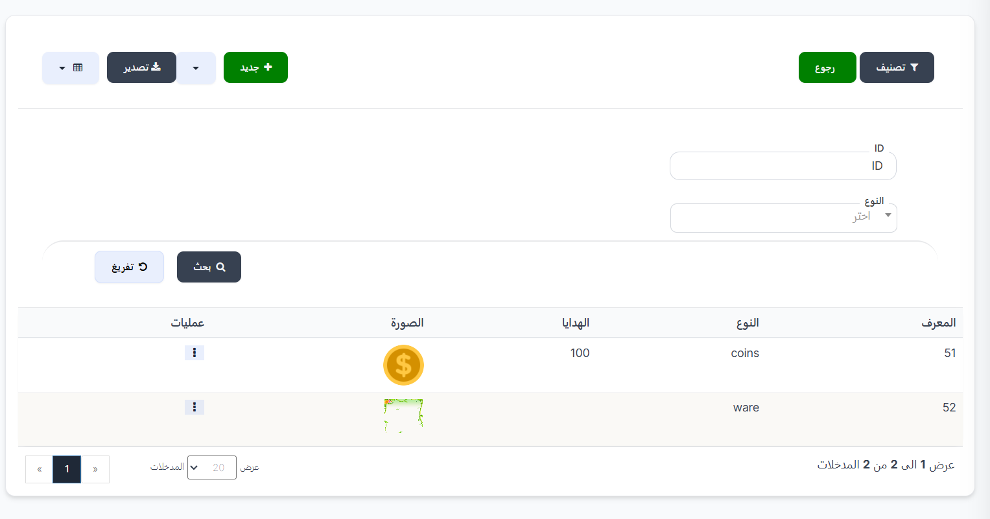Click the بحث search button

pyautogui.click(x=209, y=267)
